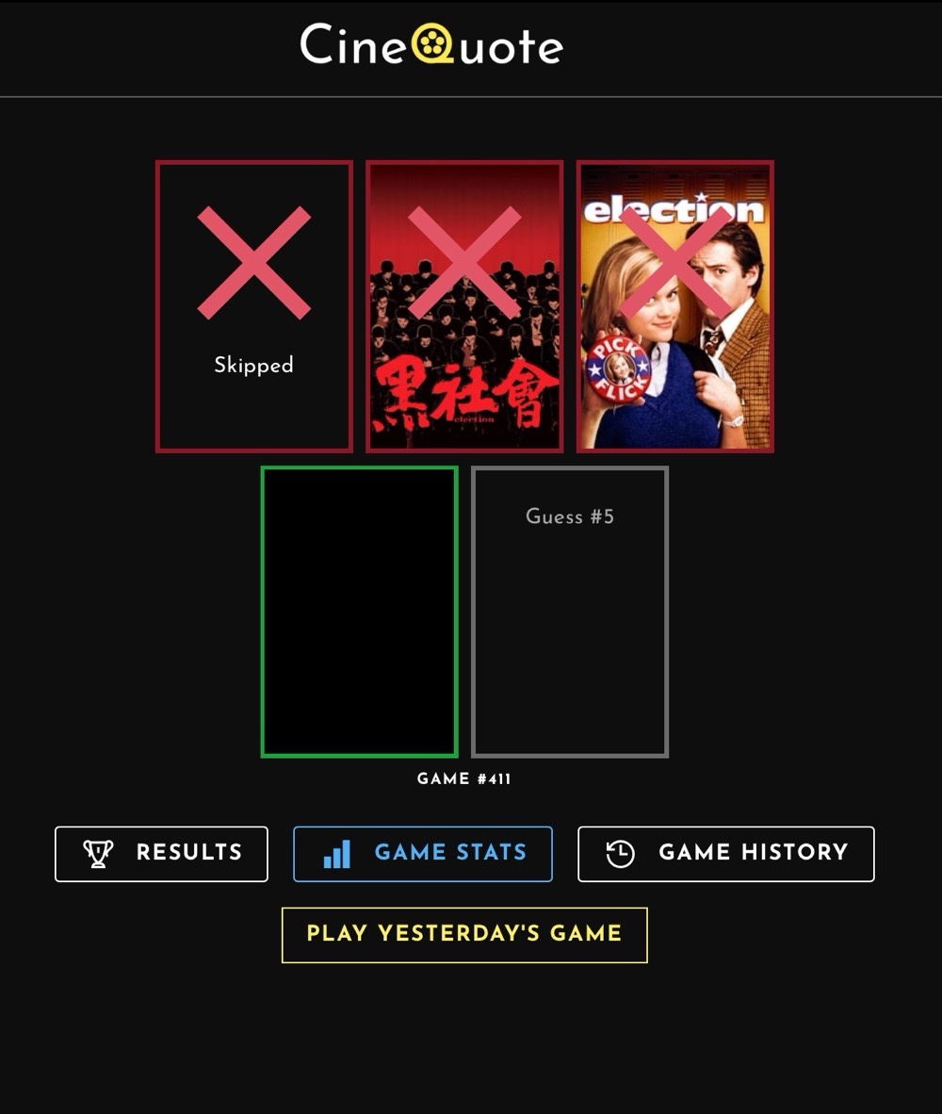
Task: Click the Guess #5 label text
Action: pos(570,516)
